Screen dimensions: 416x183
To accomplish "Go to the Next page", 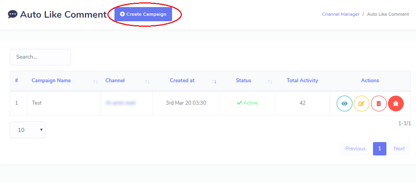I will point(399,149).
